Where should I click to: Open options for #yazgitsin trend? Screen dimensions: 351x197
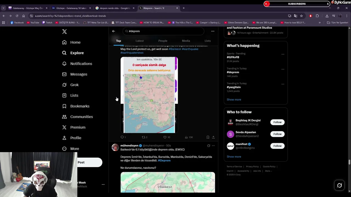(x=283, y=84)
